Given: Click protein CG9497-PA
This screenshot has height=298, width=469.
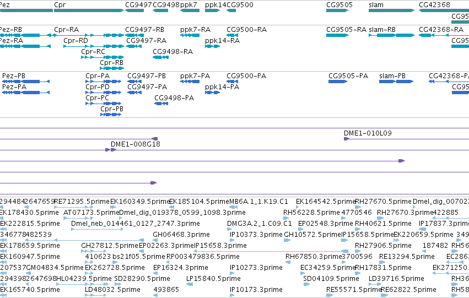Looking at the screenshot, I should (134, 93).
